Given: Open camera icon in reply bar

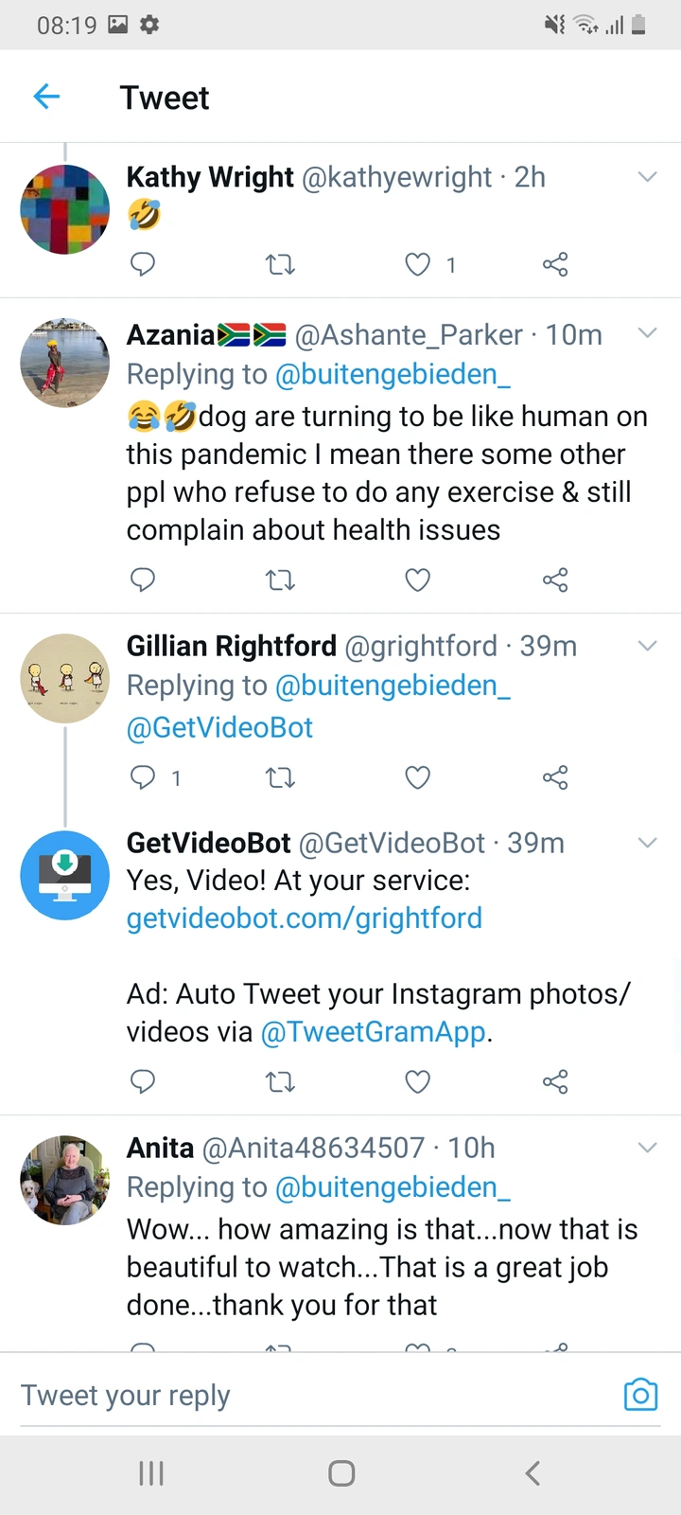Looking at the screenshot, I should pos(640,1395).
